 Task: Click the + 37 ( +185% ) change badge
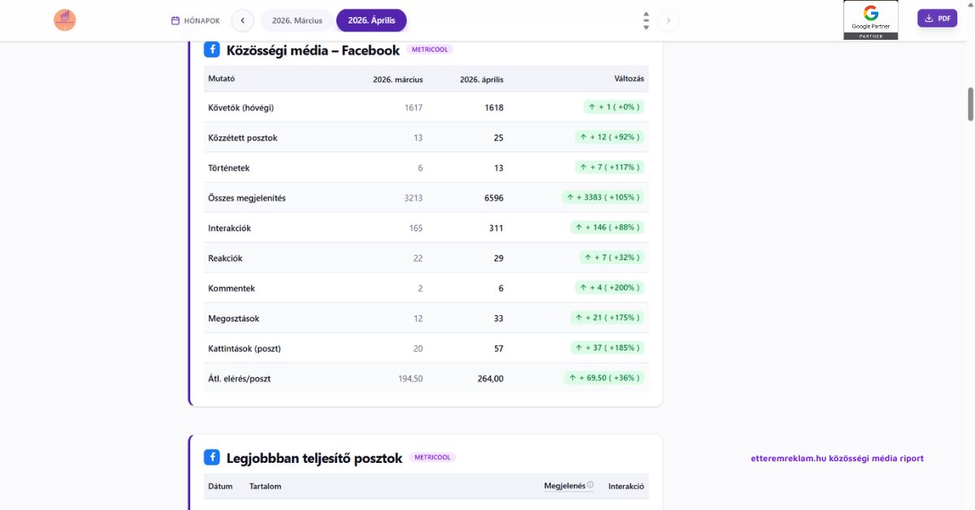coord(607,348)
